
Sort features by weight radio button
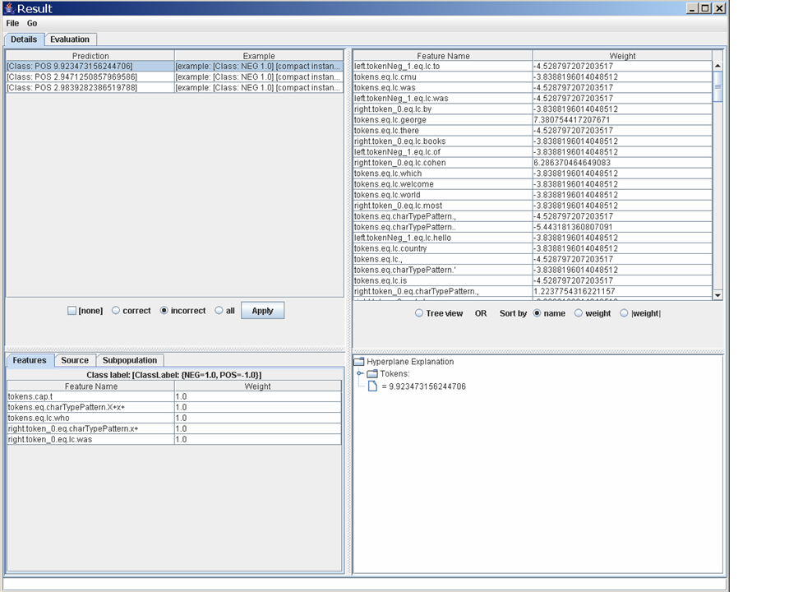[579, 313]
